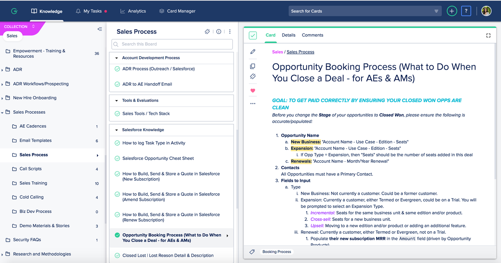Viewport: 501px width, 263px height.
Task: Click the Sales collection pill
Action: [12, 36]
